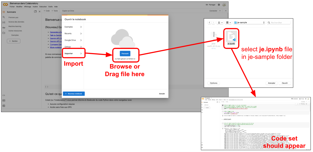Open the command palette icon in sidebar
313x152 pixels.
(x=4, y=100)
